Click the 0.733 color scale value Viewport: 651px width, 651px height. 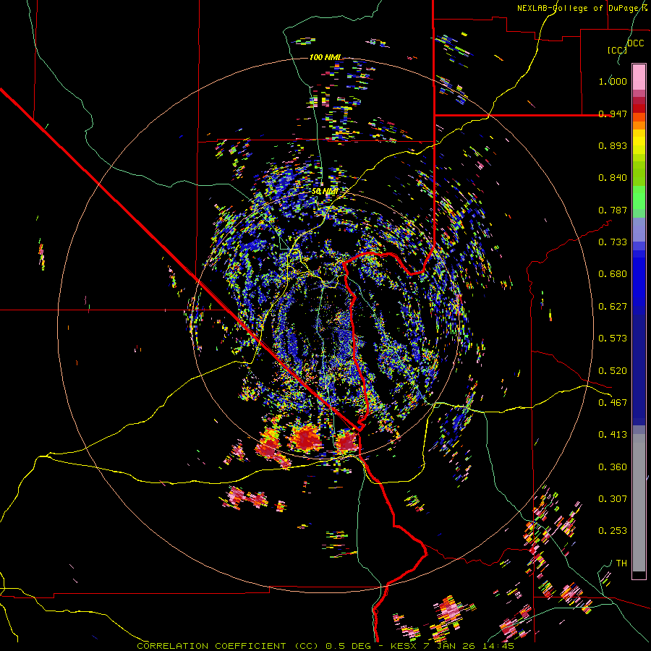click(x=613, y=242)
